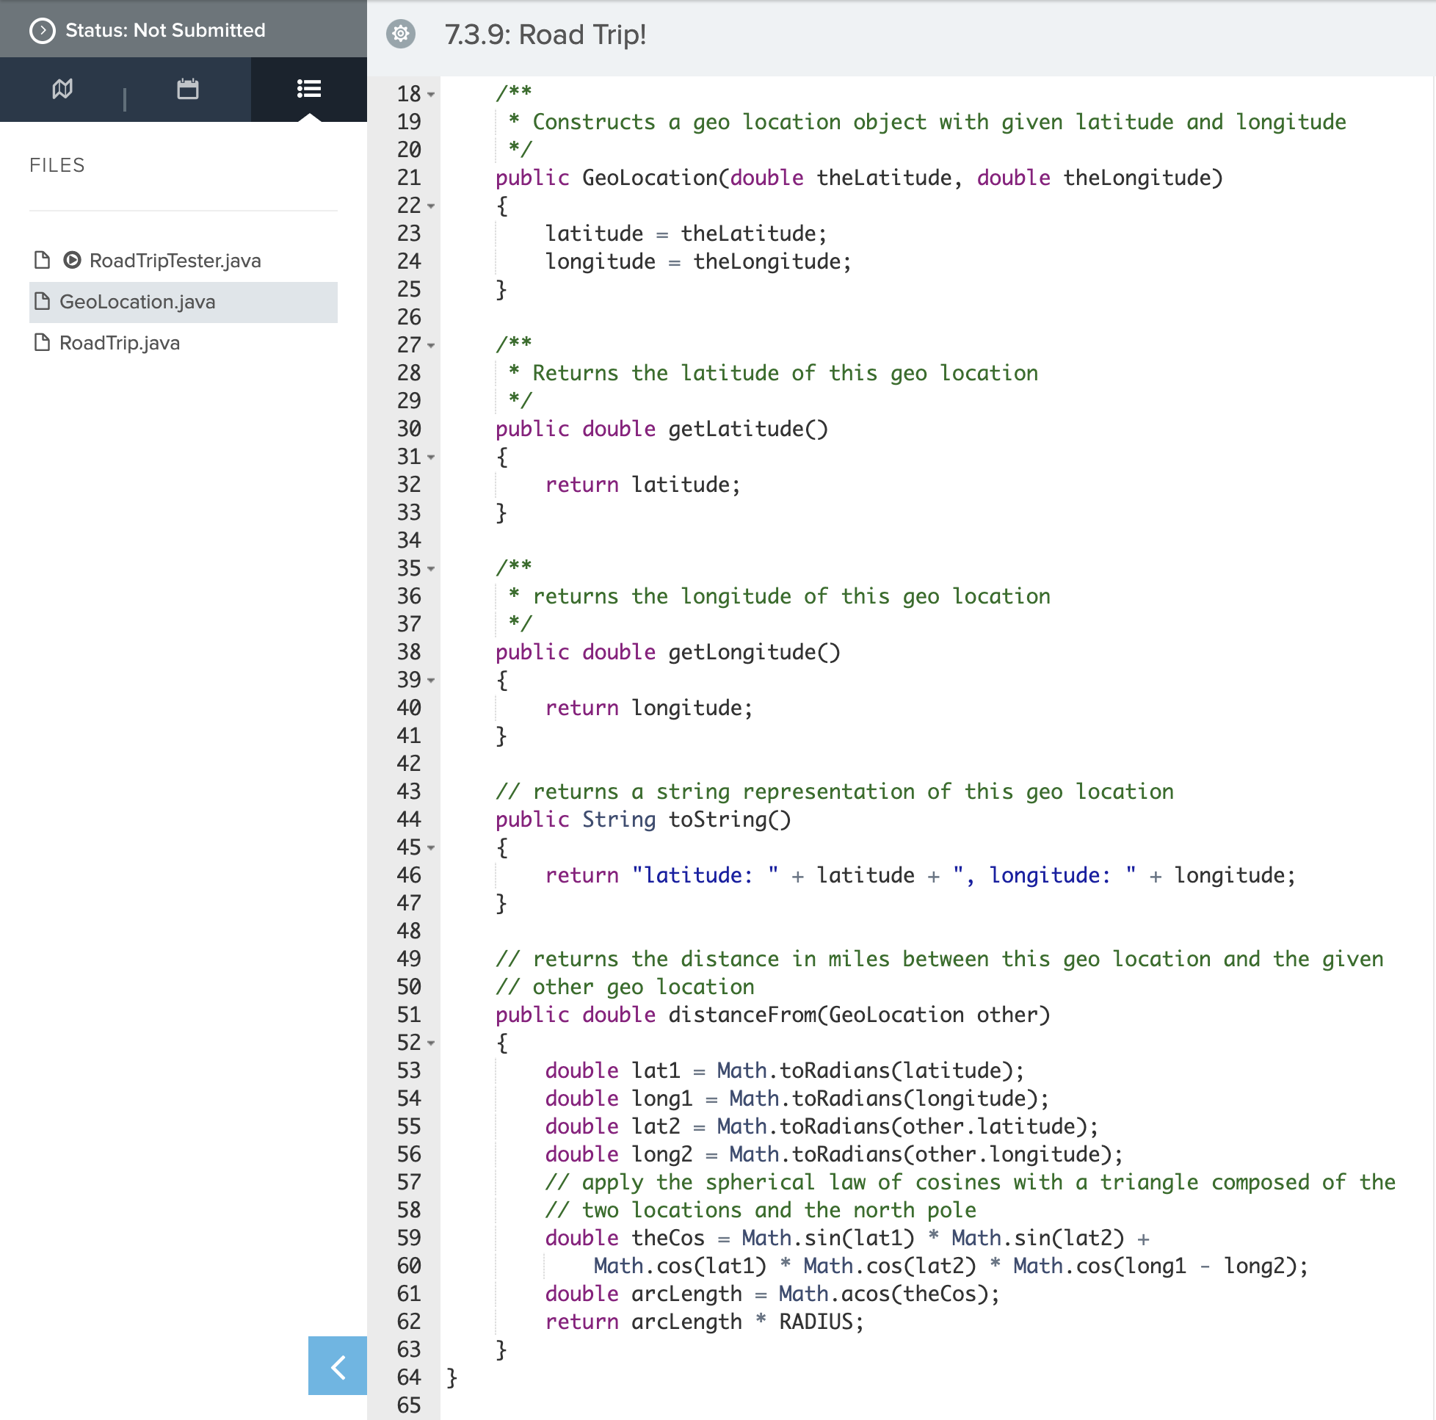Image resolution: width=1436 pixels, height=1420 pixels.
Task: Collapse the toString fold at line 45
Action: [x=430, y=847]
